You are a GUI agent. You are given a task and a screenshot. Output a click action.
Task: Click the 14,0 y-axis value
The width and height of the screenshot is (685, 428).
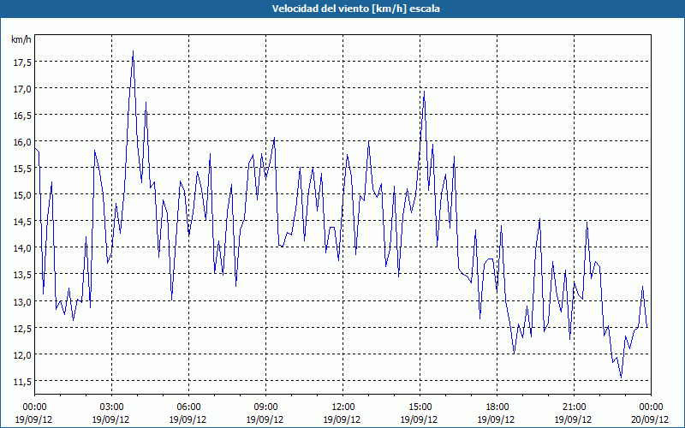(x=23, y=248)
